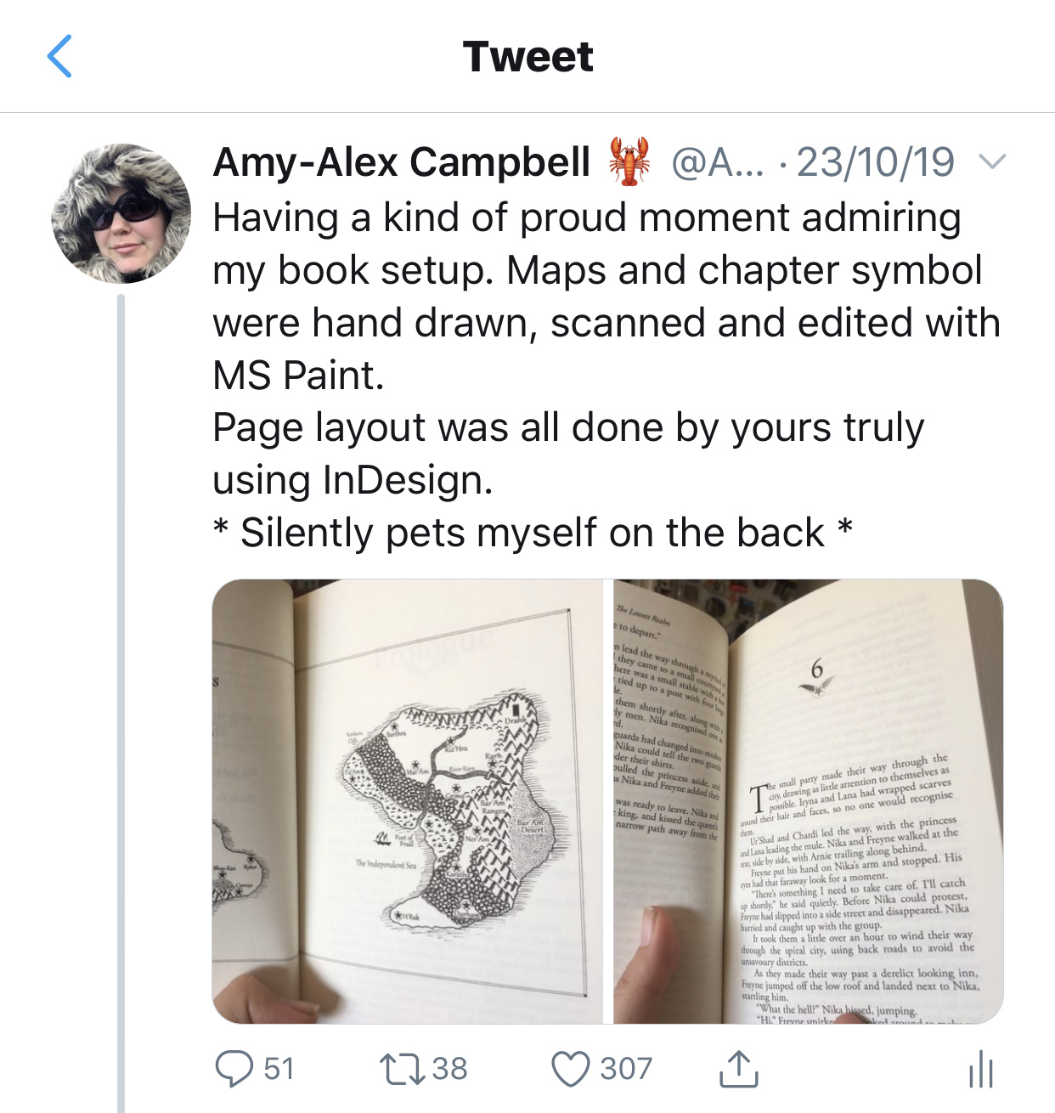Screen dimensions: 1055x1113
Task: Click the 51 replies count
Action: point(279,1068)
